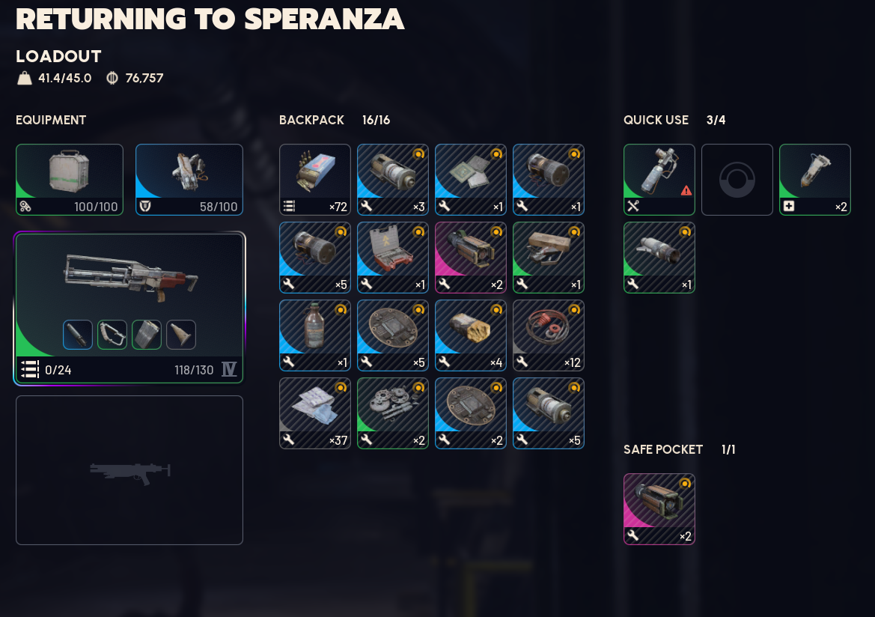
Task: Click the red toolbox item in backpack
Action: [x=393, y=258]
